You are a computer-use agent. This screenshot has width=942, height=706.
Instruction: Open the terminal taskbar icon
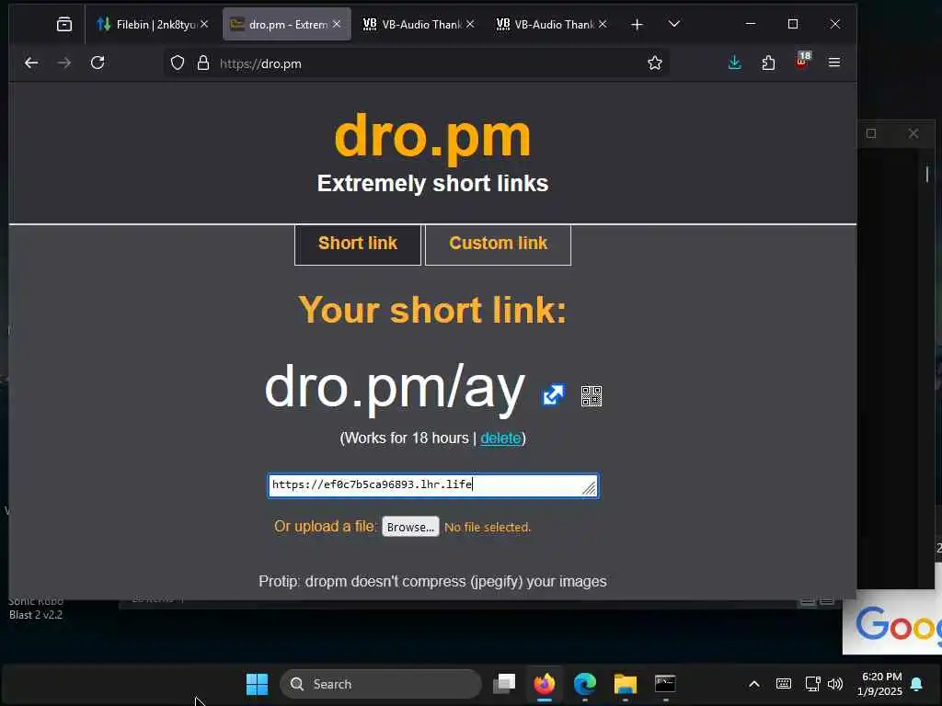coord(665,684)
